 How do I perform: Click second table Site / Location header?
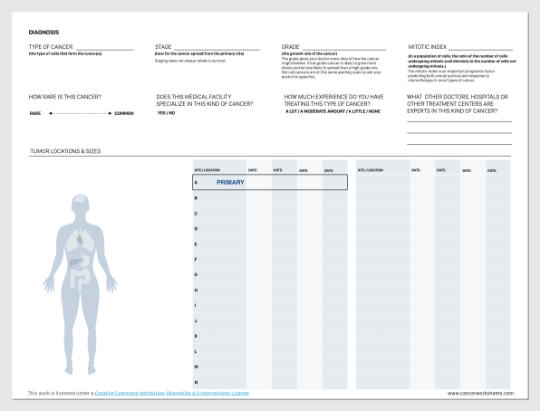click(371, 170)
